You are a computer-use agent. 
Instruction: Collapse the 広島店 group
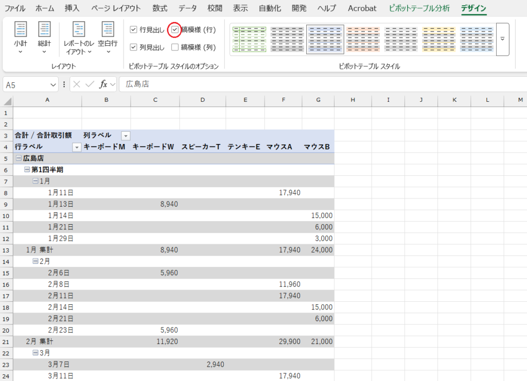[19, 158]
